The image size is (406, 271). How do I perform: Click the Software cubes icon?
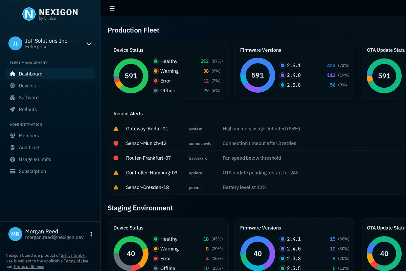point(13,98)
